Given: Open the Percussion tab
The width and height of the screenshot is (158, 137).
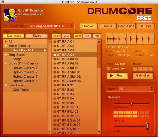Looking at the screenshot, I should click(126, 26).
